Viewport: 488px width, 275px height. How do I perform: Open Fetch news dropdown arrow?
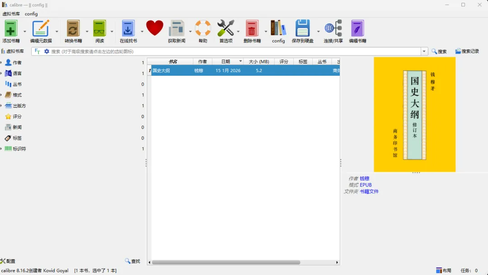click(x=190, y=32)
